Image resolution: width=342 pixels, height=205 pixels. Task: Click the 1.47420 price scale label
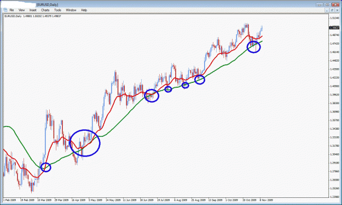click(335, 44)
